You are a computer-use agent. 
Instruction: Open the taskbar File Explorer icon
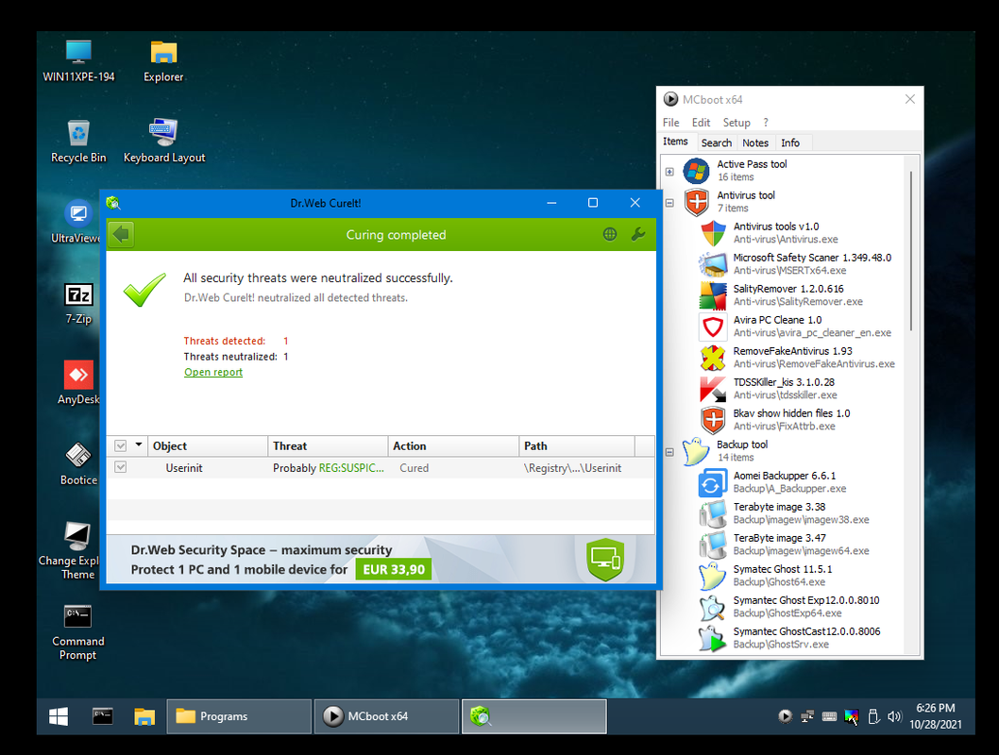tap(144, 716)
